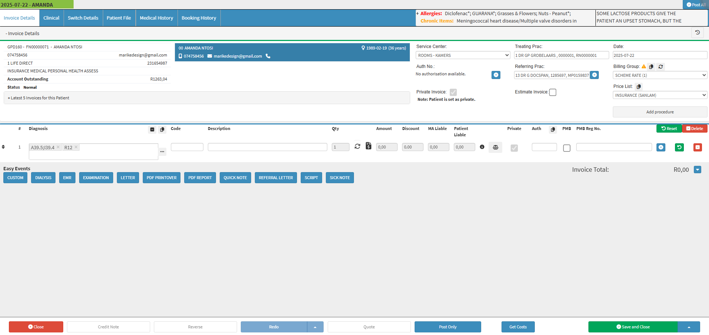Click into the procedure Code input field
Image resolution: width=709 pixels, height=335 pixels.
[187, 147]
